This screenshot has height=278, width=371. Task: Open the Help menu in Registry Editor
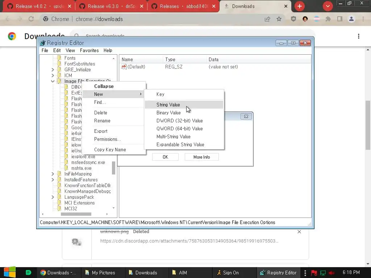click(108, 50)
